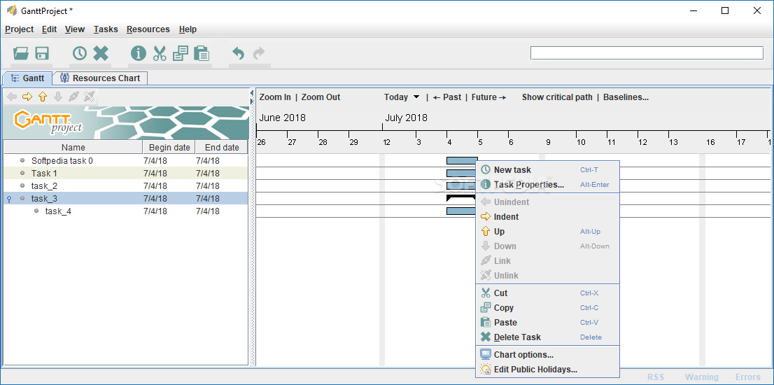Click RSS in the status bar
Viewport: 774px width, 385px height.
[656, 377]
